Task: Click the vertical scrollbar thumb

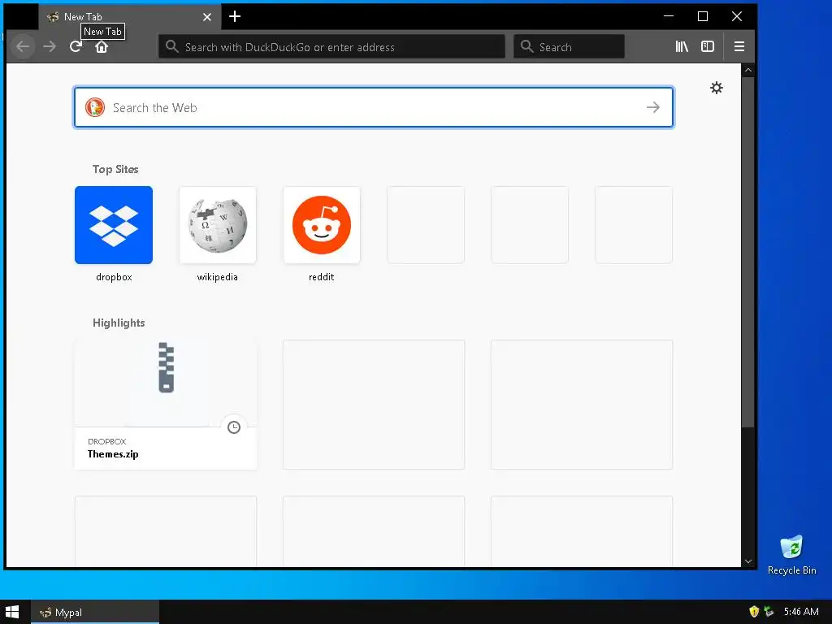Action: (748, 252)
